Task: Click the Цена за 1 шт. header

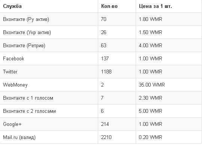Action: click(x=156, y=6)
